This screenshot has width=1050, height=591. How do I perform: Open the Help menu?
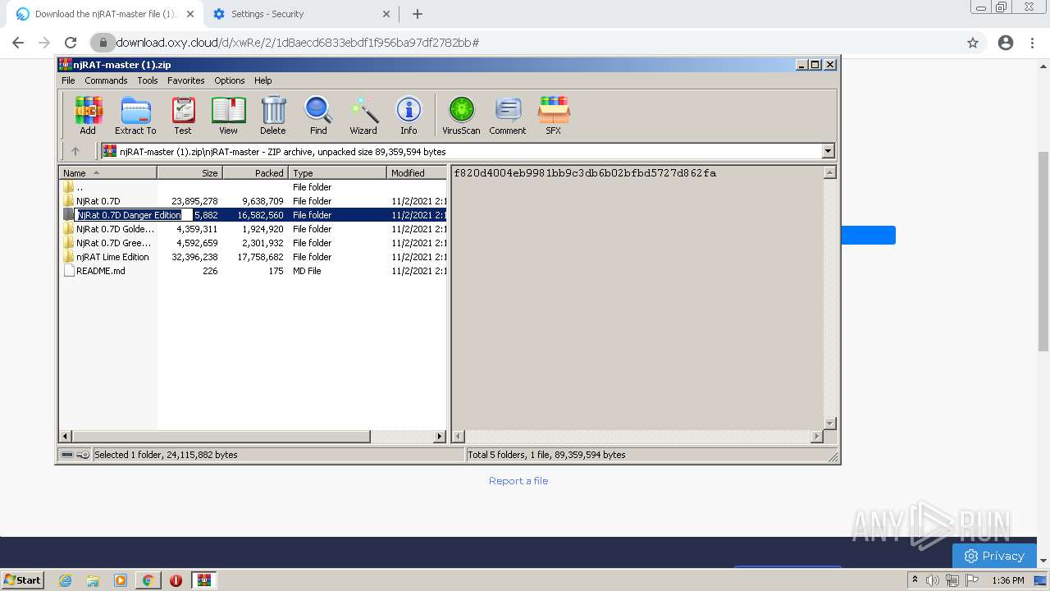pos(263,80)
